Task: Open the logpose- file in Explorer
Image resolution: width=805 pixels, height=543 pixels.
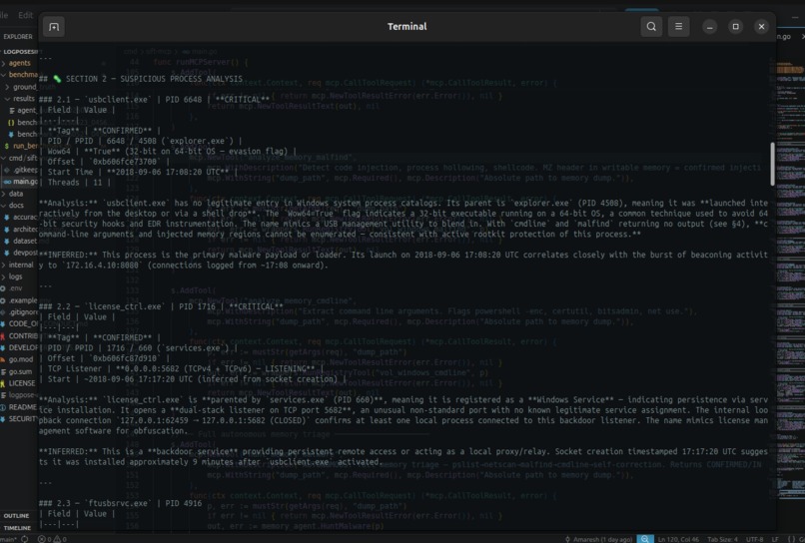Action: [x=22, y=395]
